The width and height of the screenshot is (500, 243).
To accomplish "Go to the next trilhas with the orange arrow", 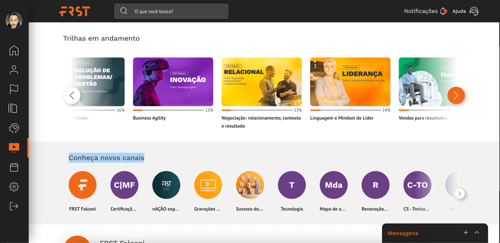I will pyautogui.click(x=456, y=95).
